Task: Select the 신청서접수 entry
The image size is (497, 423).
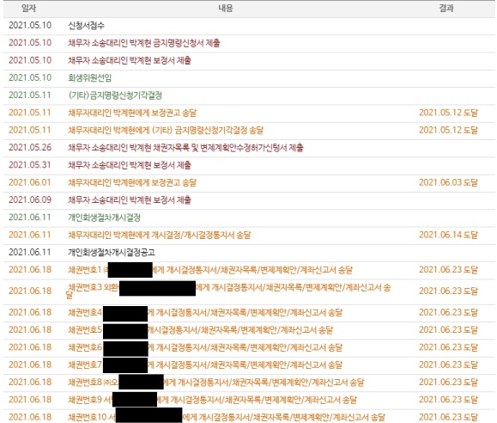Action: coord(86,26)
